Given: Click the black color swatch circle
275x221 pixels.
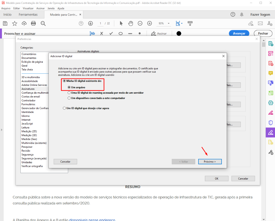Looking at the screenshot, I should point(179,34).
